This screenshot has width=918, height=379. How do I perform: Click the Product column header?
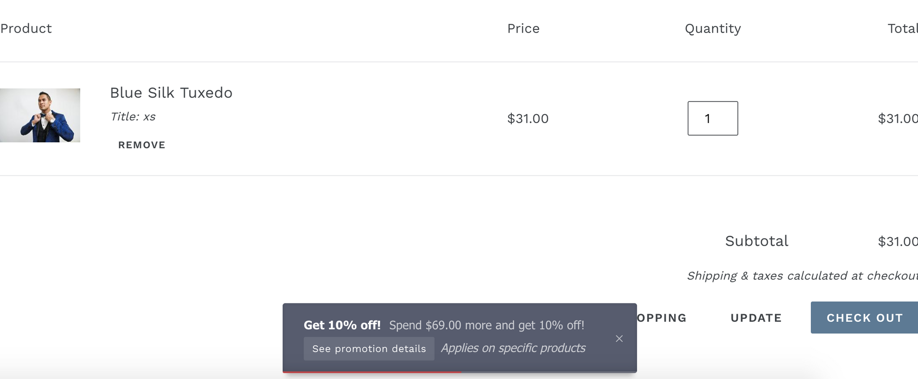point(26,29)
